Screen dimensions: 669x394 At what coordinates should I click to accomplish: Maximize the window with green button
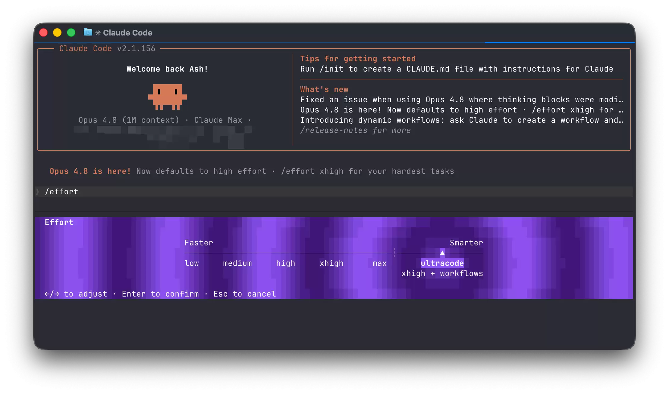click(71, 32)
